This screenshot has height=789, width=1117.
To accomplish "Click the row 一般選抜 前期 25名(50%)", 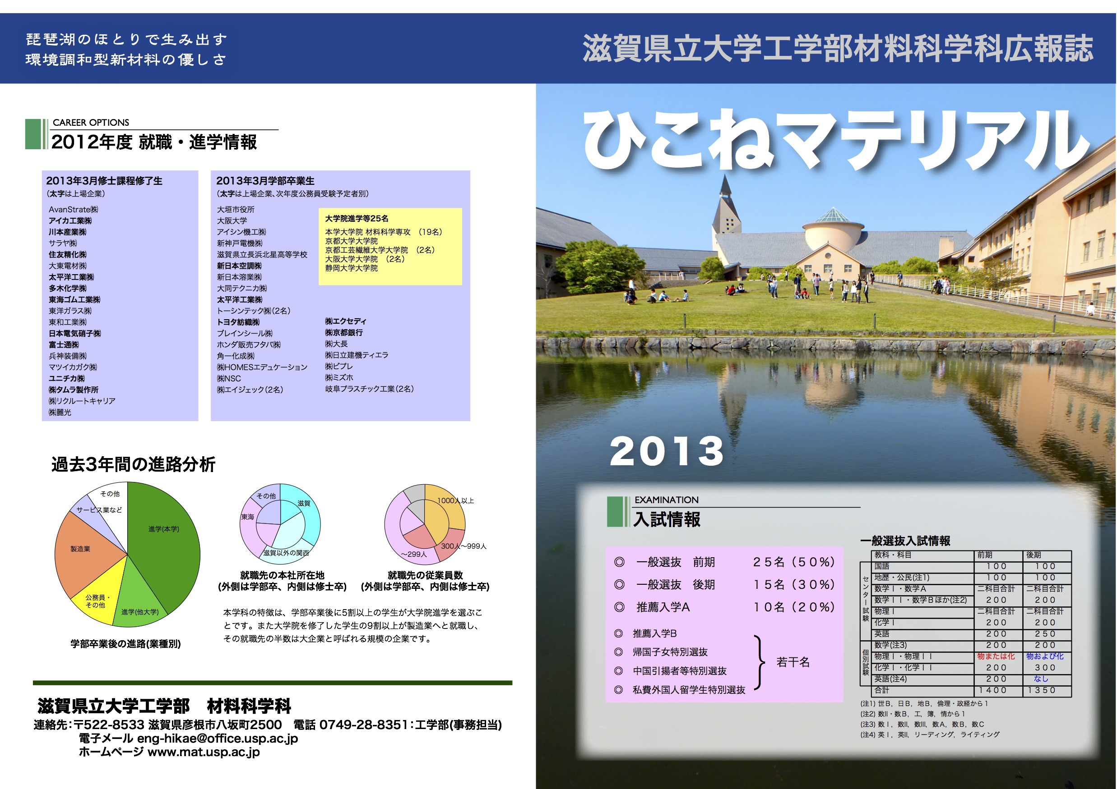I will (x=724, y=562).
